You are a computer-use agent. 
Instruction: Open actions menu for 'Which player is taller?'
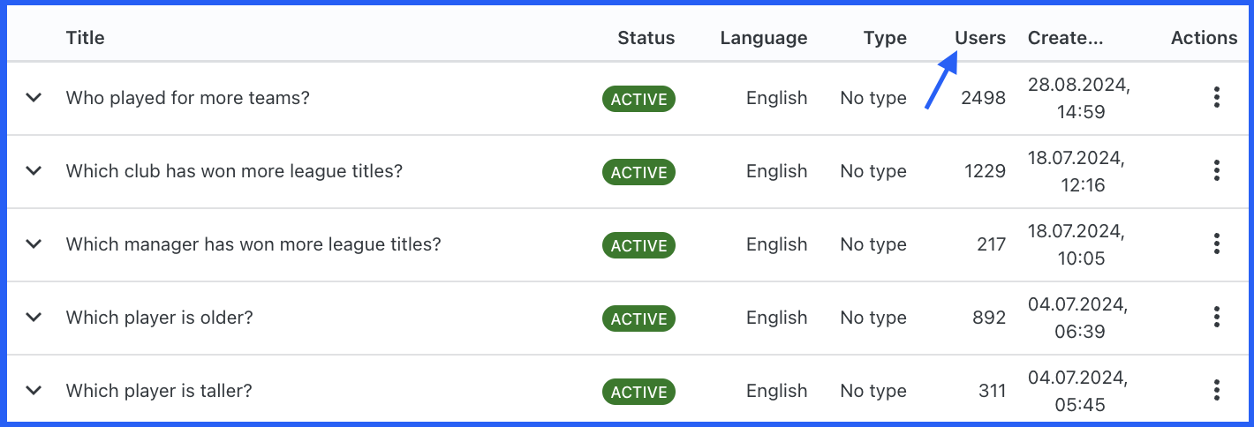click(x=1216, y=391)
